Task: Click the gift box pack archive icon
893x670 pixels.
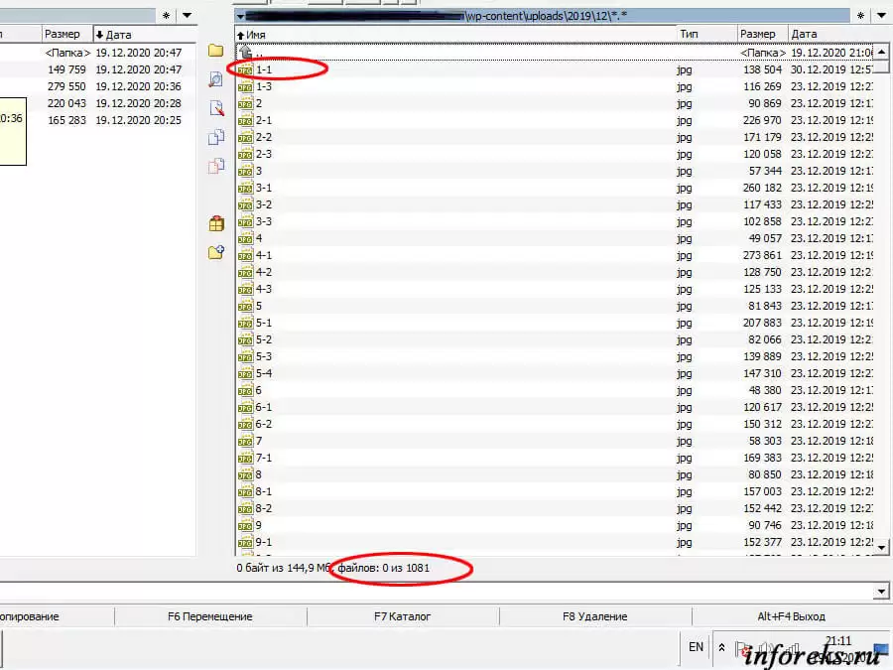Action: [x=215, y=224]
